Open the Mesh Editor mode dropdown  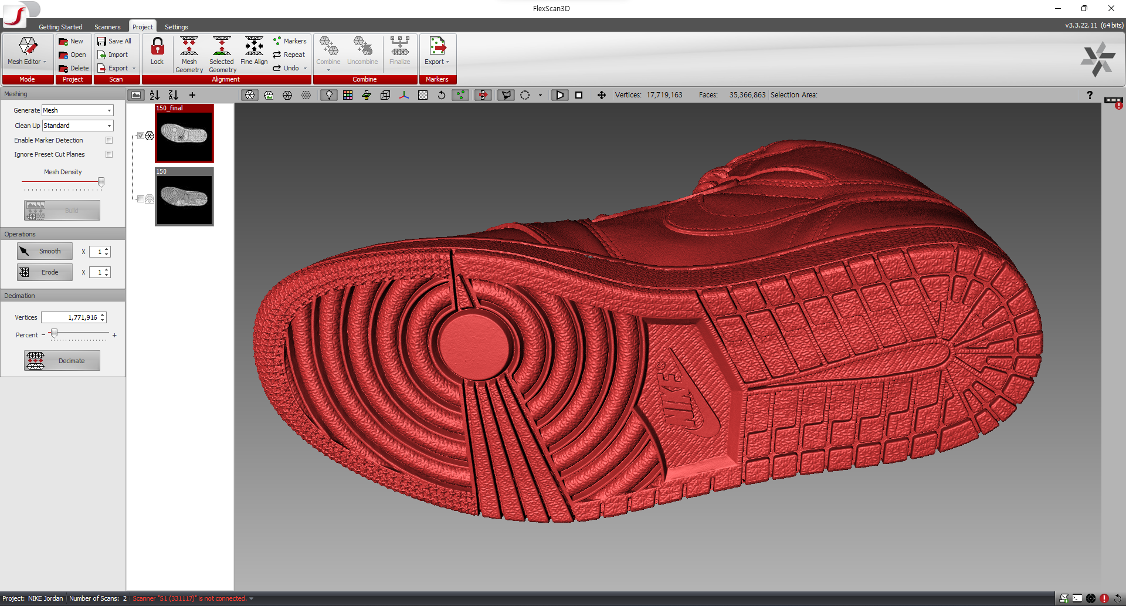click(28, 52)
